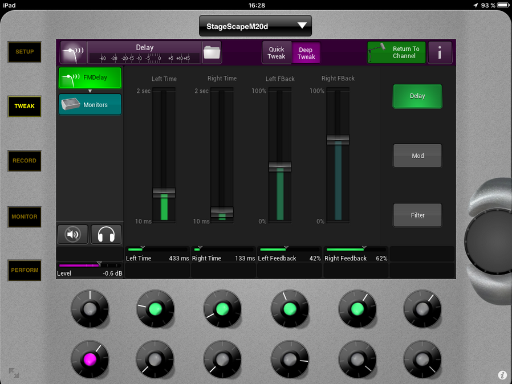Click the Left Time fader handle
This screenshot has width=512, height=384.
coord(164,193)
